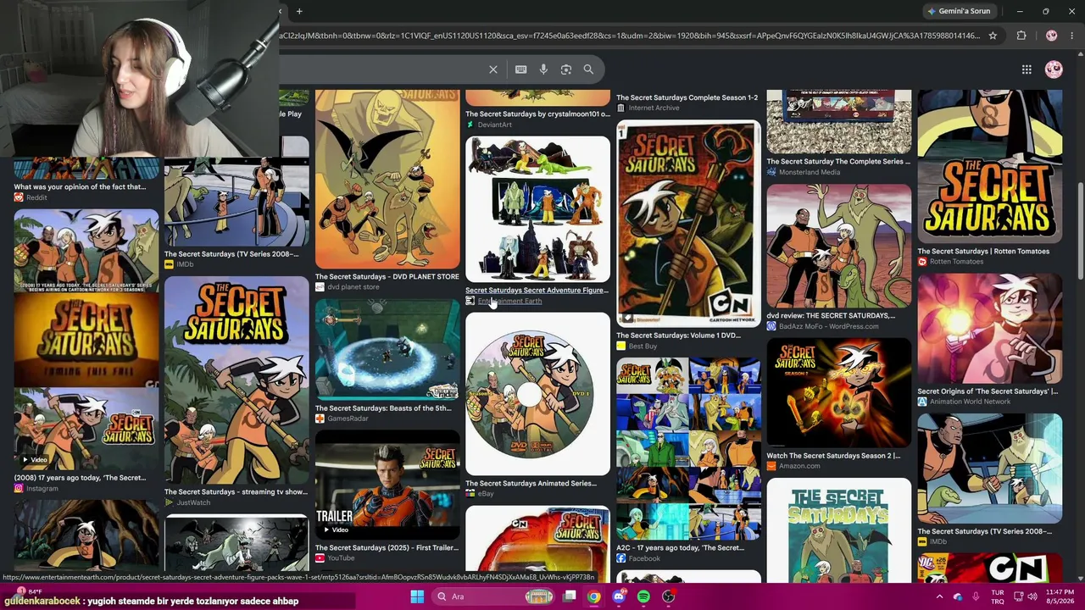Screen dimensions: 1085x610
Task: Open the Internet Archive source link
Action: (x=654, y=108)
